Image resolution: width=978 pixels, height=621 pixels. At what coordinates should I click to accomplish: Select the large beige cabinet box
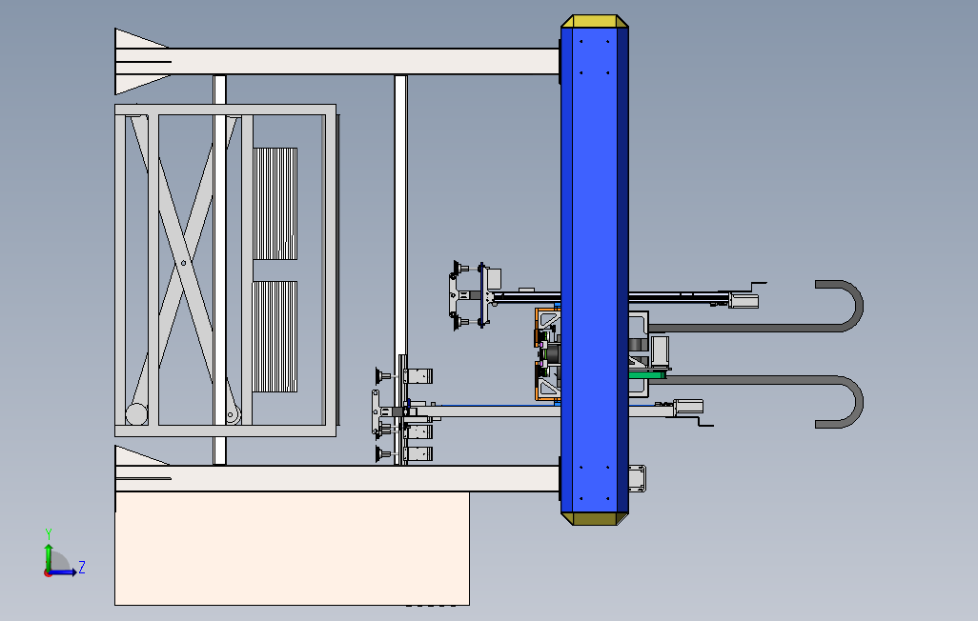[292, 548]
